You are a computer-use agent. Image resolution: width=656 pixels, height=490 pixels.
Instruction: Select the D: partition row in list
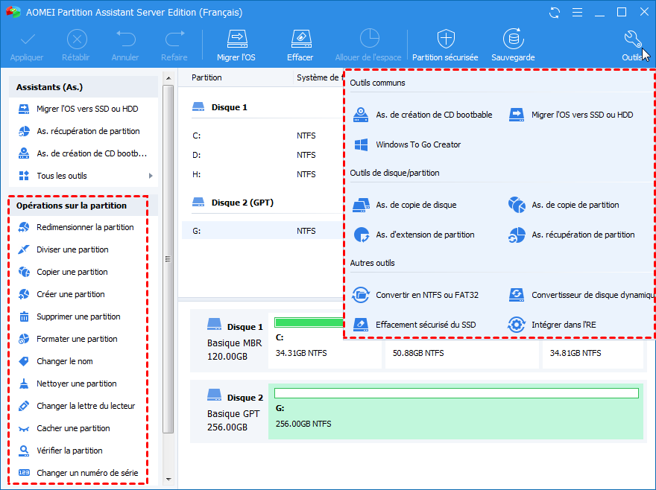(x=262, y=155)
